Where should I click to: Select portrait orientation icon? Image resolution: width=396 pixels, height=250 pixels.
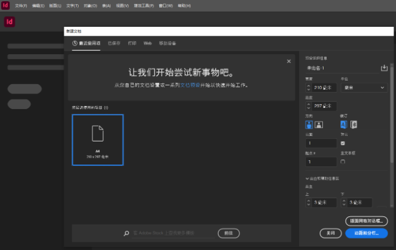click(x=309, y=124)
